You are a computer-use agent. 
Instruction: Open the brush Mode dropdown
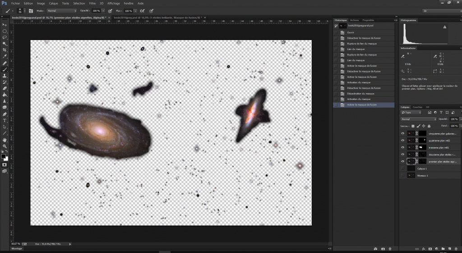[x=61, y=11]
